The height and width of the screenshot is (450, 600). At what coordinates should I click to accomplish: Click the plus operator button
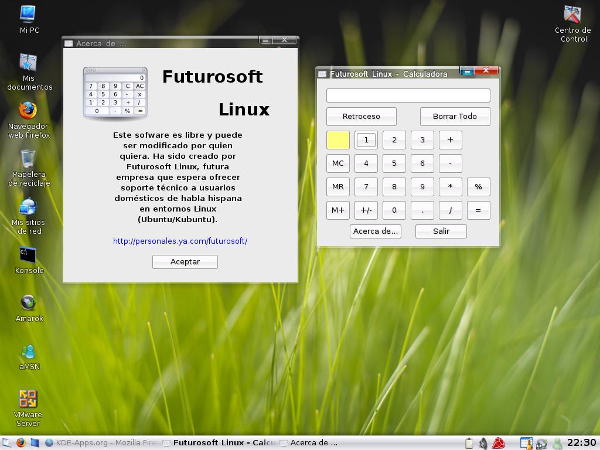pos(451,140)
